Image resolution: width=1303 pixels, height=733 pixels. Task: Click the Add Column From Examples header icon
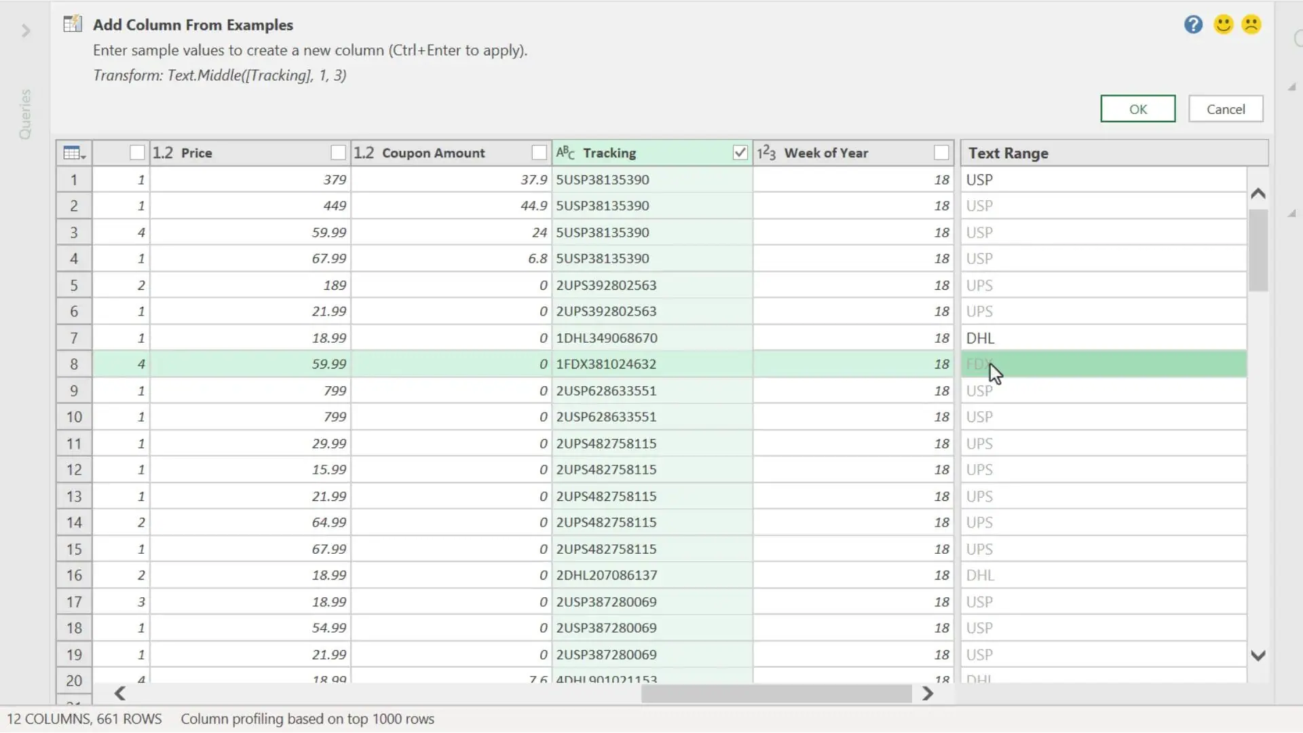pyautogui.click(x=73, y=22)
